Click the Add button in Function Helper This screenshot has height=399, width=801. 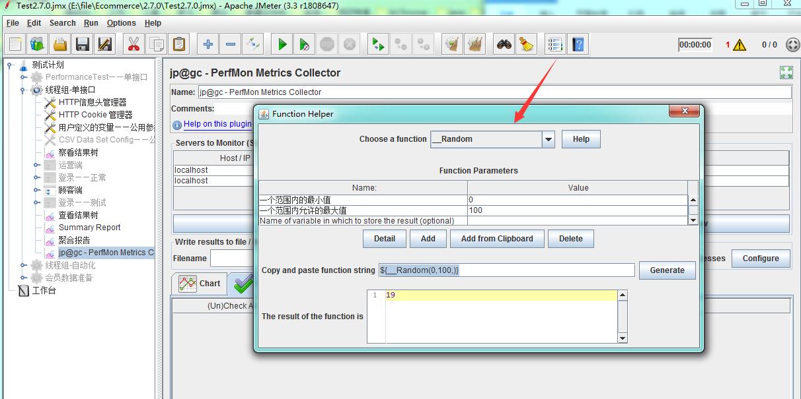(x=428, y=239)
